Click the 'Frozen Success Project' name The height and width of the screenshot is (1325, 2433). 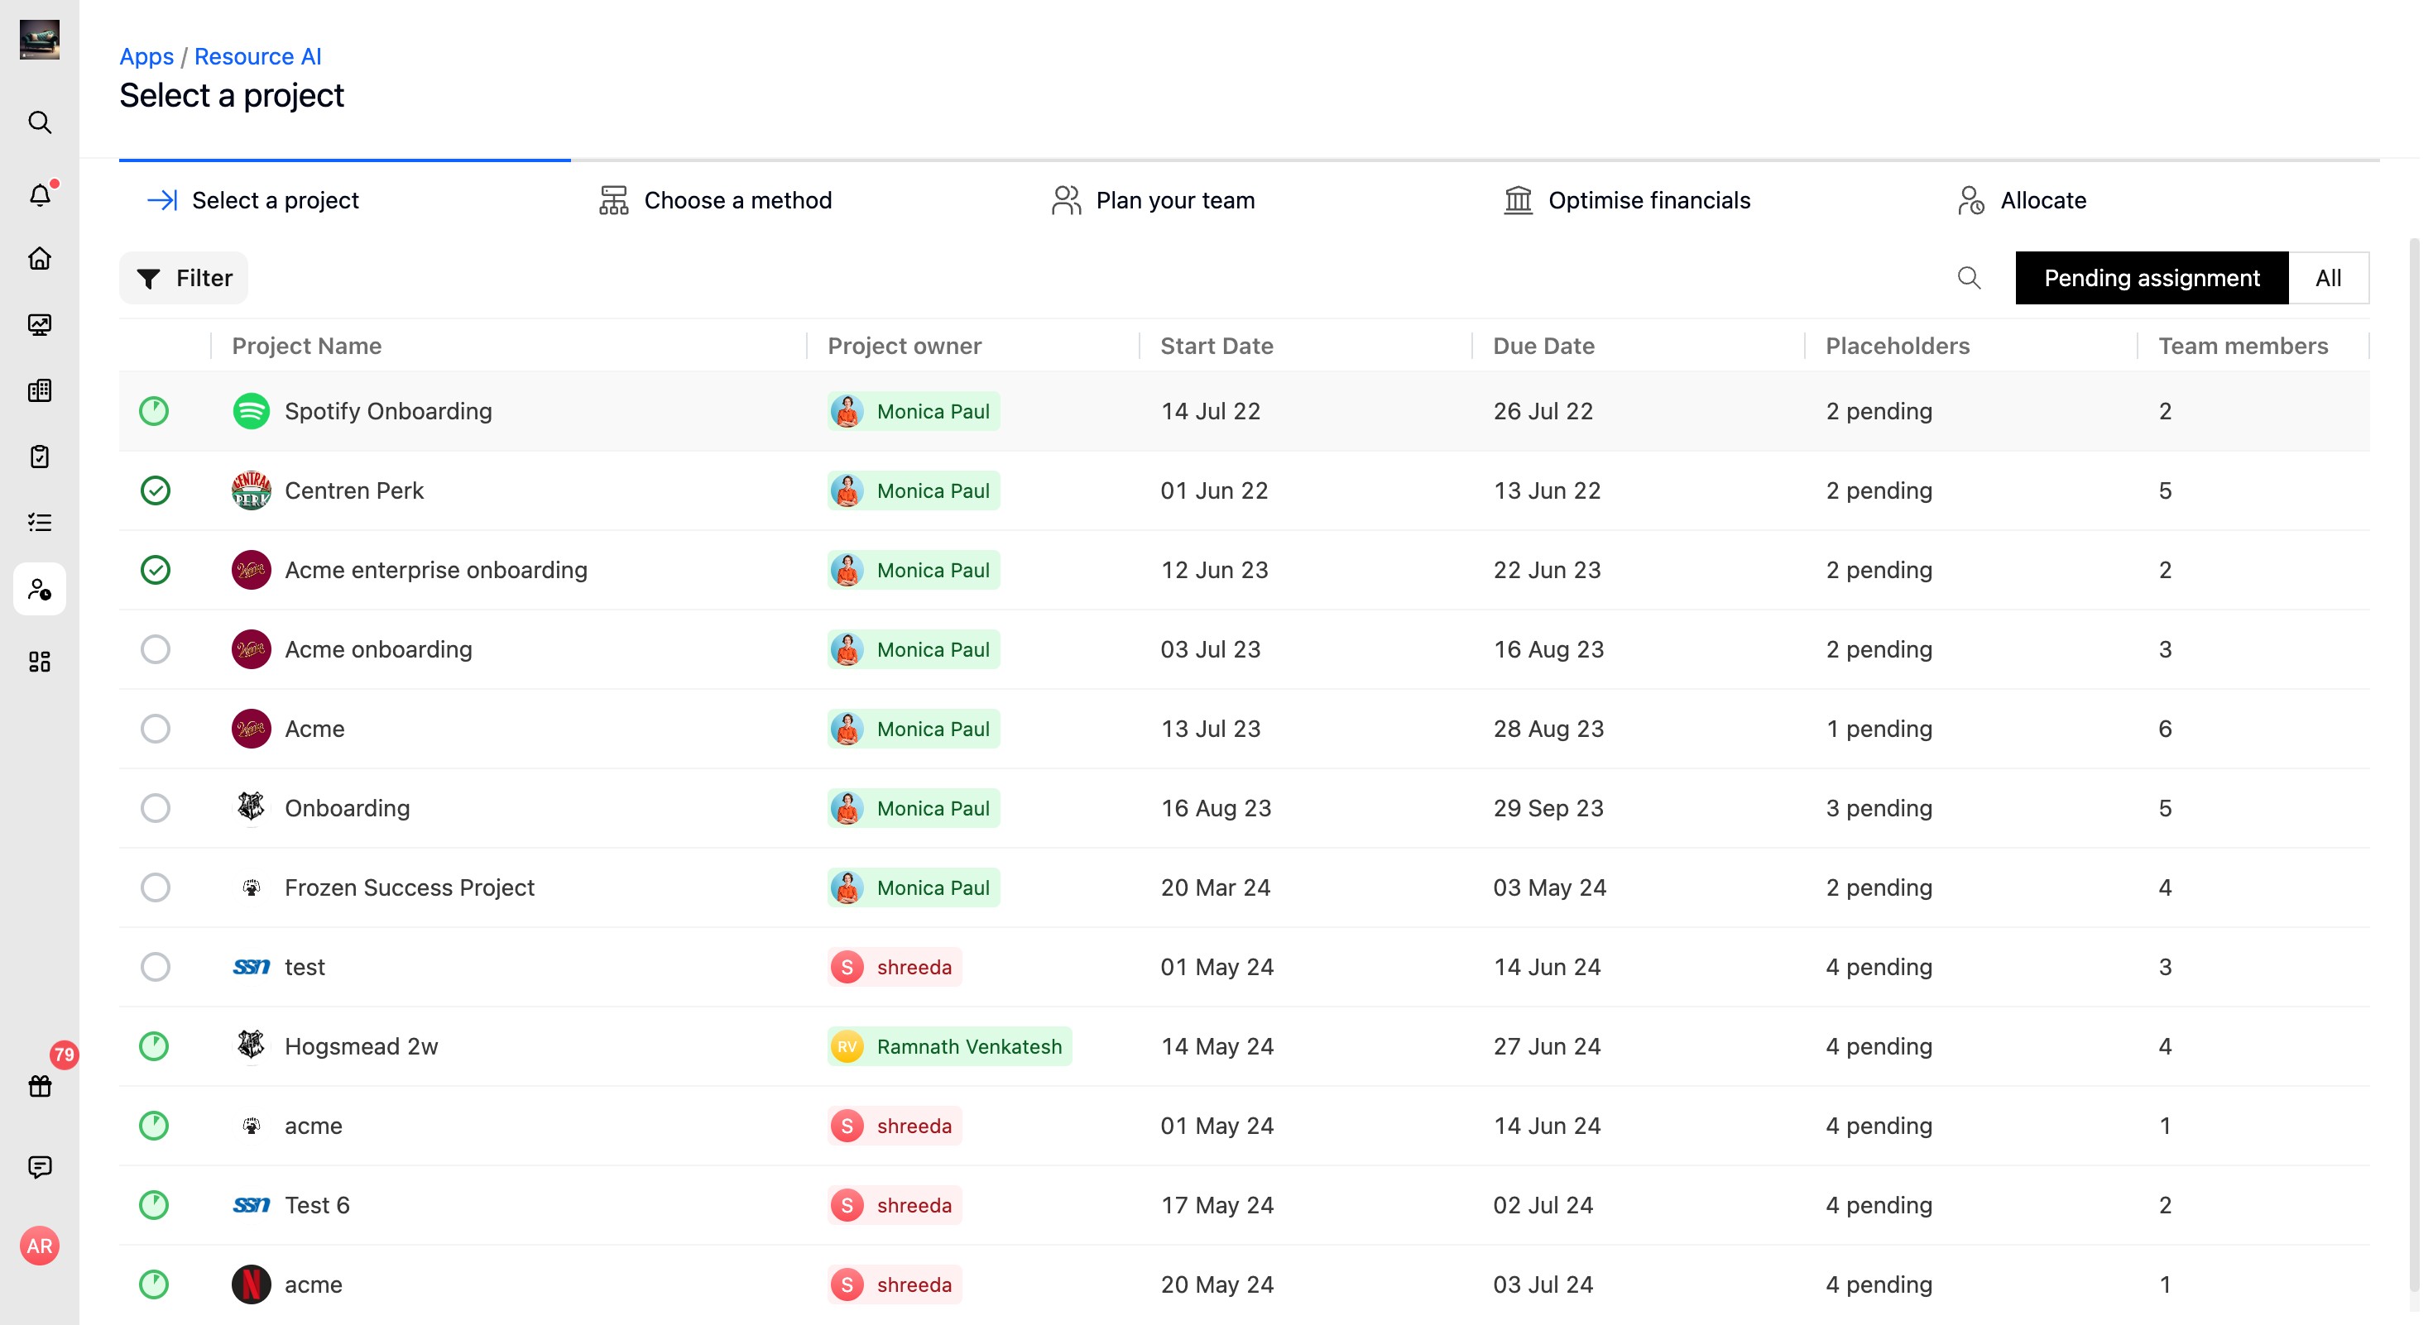click(x=409, y=887)
